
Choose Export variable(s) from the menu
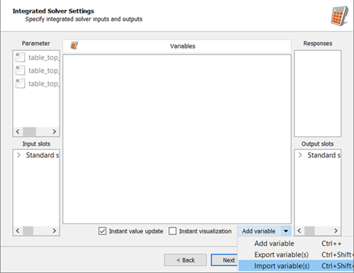point(296,255)
